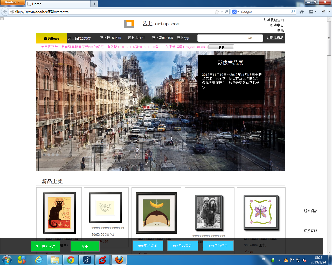The height and width of the screenshot is (265, 332).
Task: Open the URL history dropdown arrow
Action: [222, 12]
